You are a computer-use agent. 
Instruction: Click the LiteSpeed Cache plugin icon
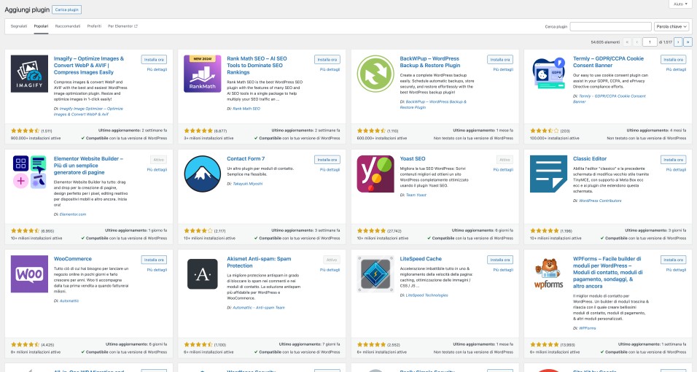tap(375, 274)
